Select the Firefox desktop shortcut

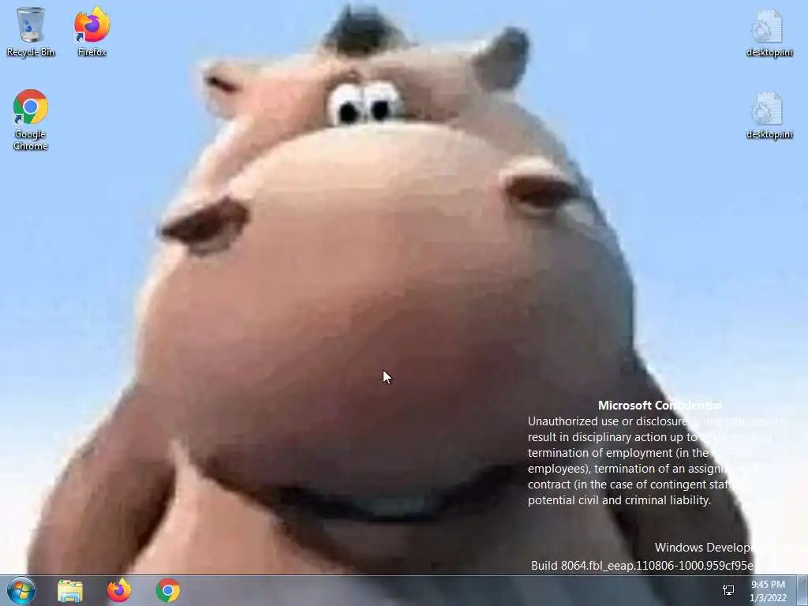coord(92,32)
